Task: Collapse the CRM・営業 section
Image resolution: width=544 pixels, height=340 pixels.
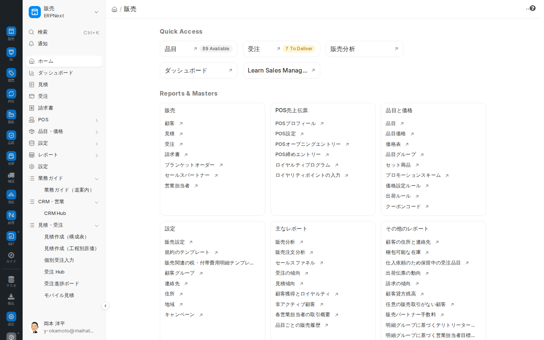Action: (97, 202)
